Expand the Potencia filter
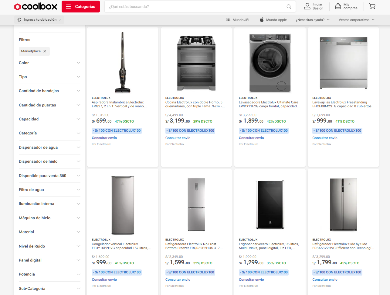This screenshot has width=390, height=295. [x=49, y=274]
